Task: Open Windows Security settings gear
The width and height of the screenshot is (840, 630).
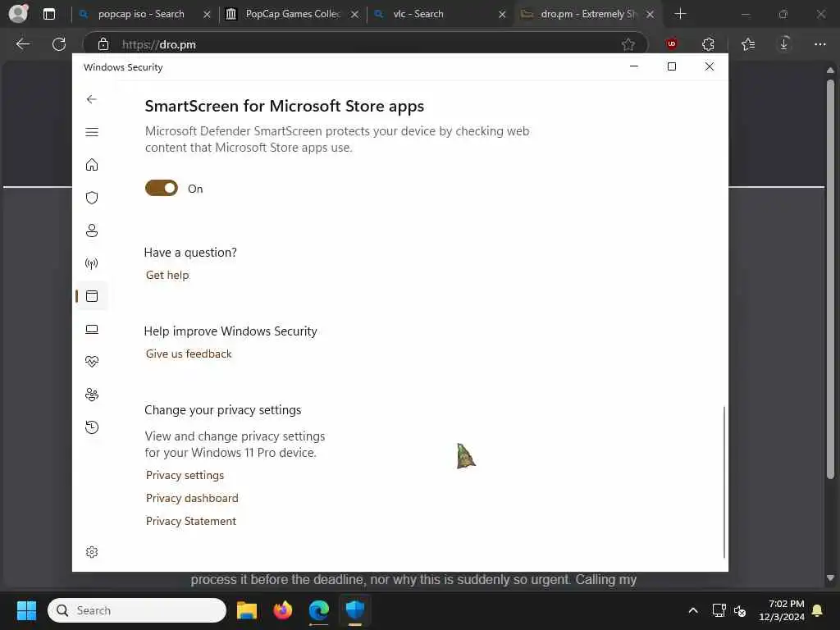Action: (92, 552)
